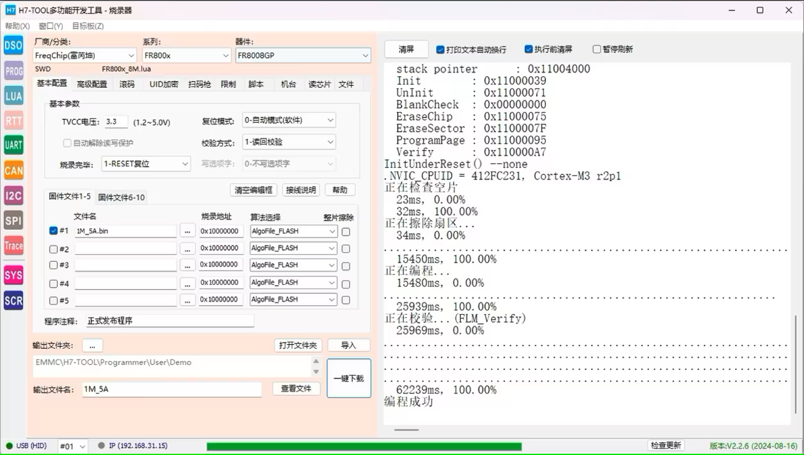Image resolution: width=804 pixels, height=455 pixels.
Task: Uncheck firmware file #1 checkbox
Action: tap(54, 231)
